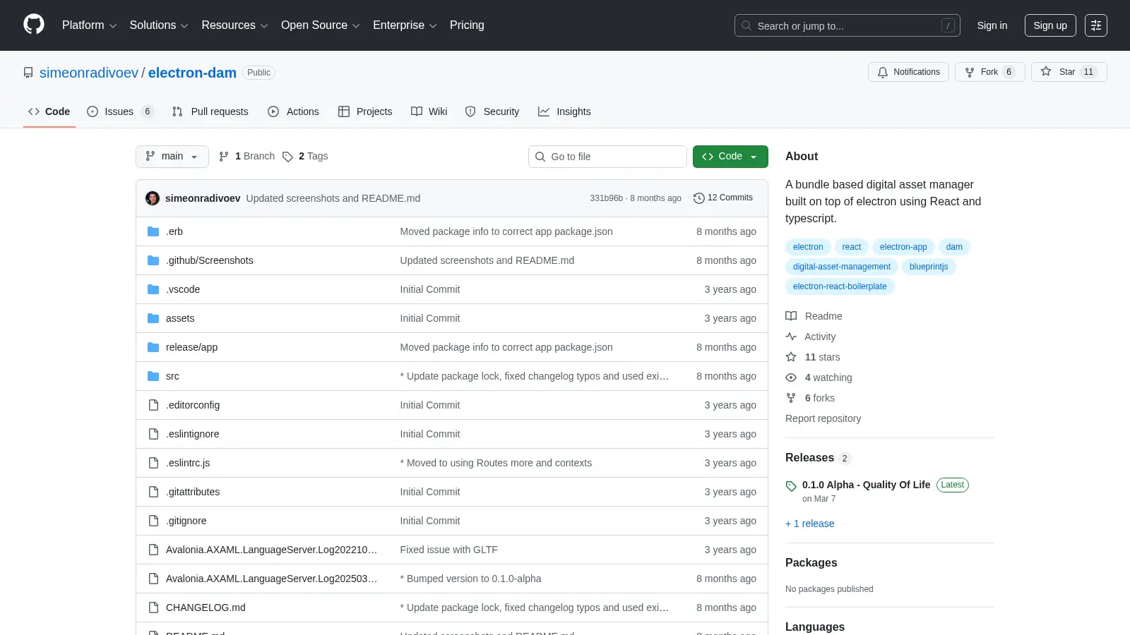1130x635 pixels.
Task: Open the green Code dropdown button
Action: click(730, 157)
